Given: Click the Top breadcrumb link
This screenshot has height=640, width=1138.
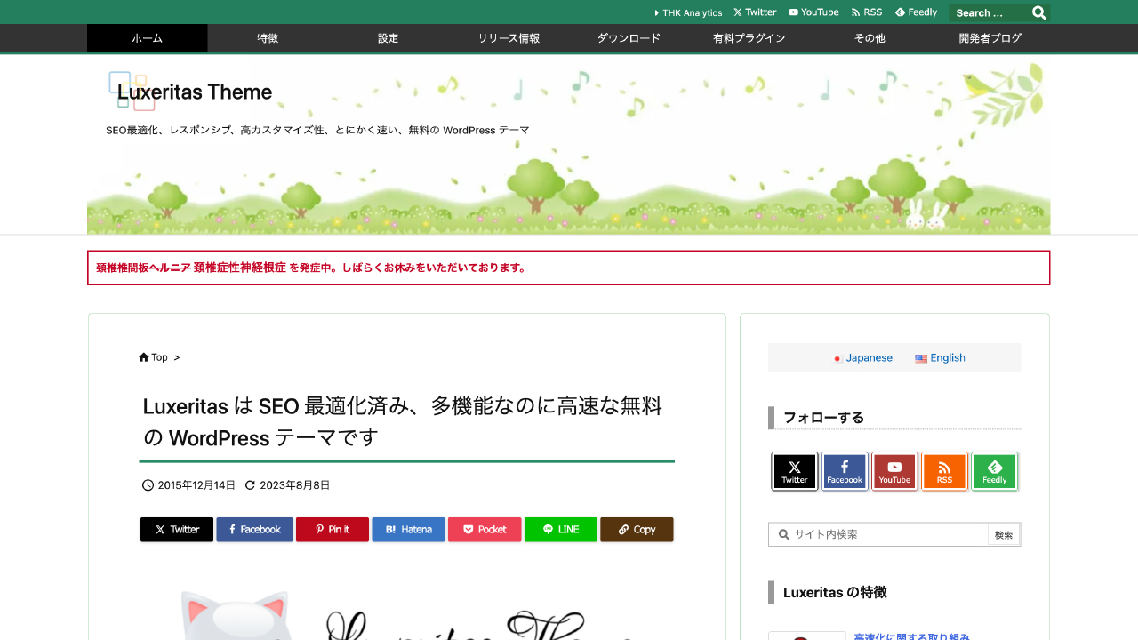Looking at the screenshot, I should click(x=159, y=357).
